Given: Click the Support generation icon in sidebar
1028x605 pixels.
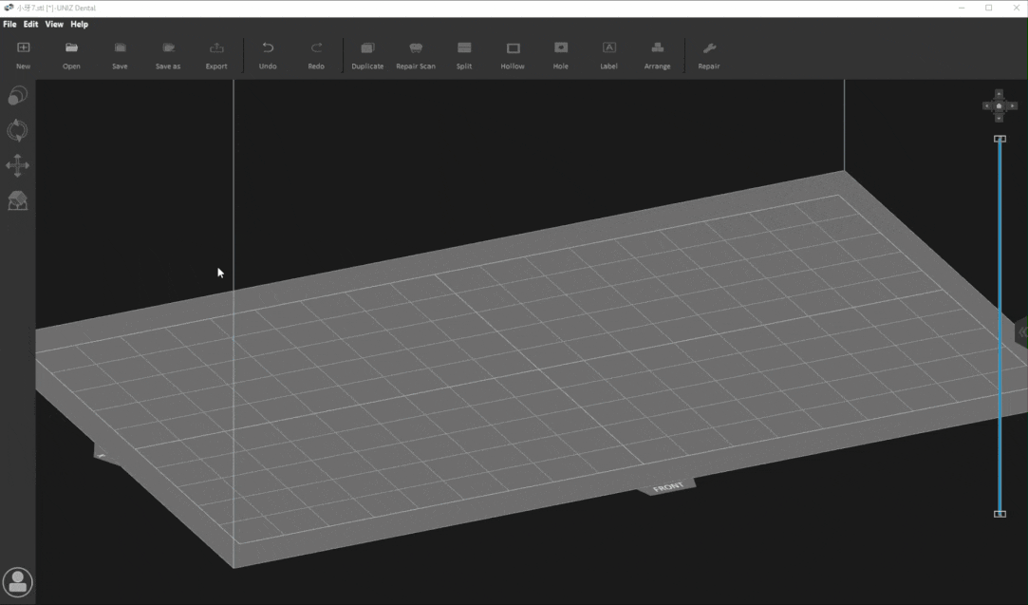Looking at the screenshot, I should pos(17,200).
